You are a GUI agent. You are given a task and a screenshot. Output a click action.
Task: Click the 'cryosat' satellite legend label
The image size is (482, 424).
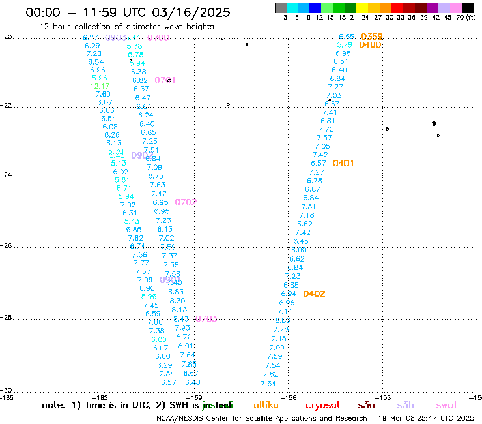click(x=323, y=406)
